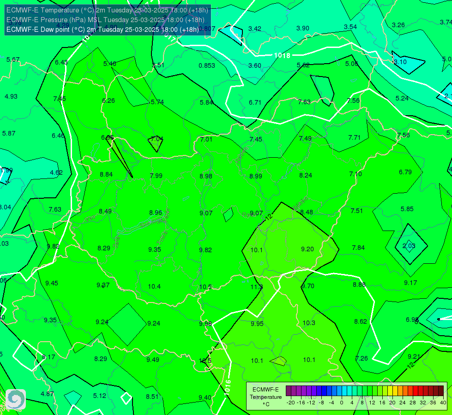The image size is (452, 415).
Task: Click the 6.26 temperature value
Action: point(108,101)
